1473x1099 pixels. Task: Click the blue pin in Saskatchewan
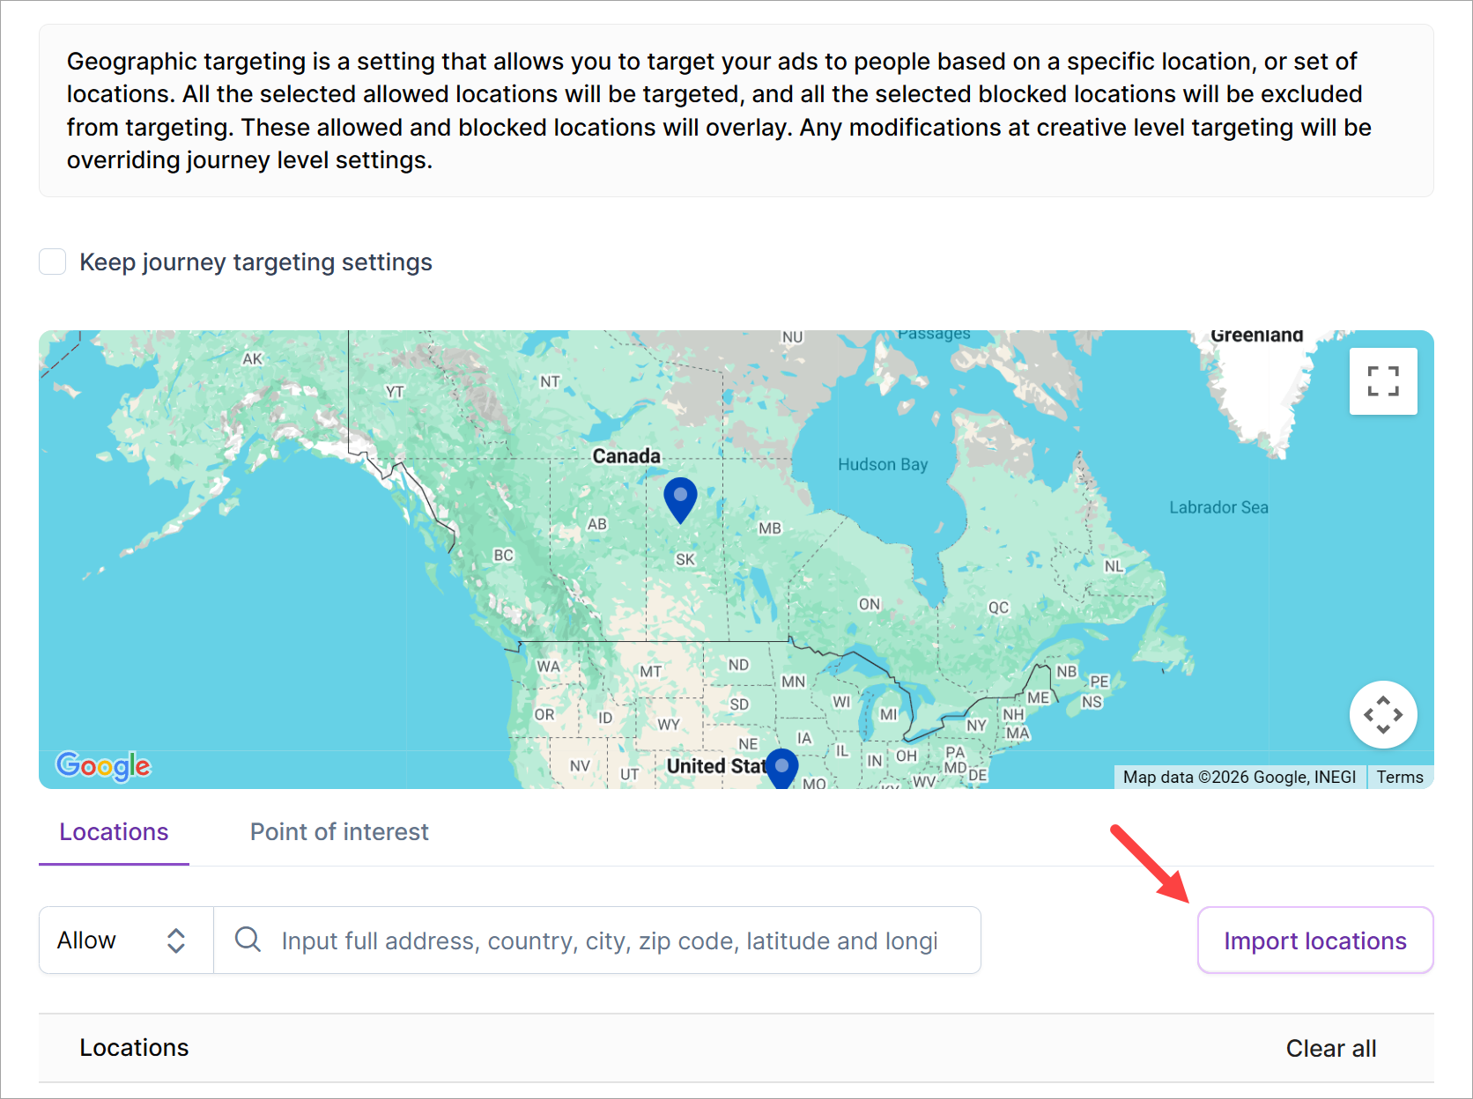click(x=680, y=498)
